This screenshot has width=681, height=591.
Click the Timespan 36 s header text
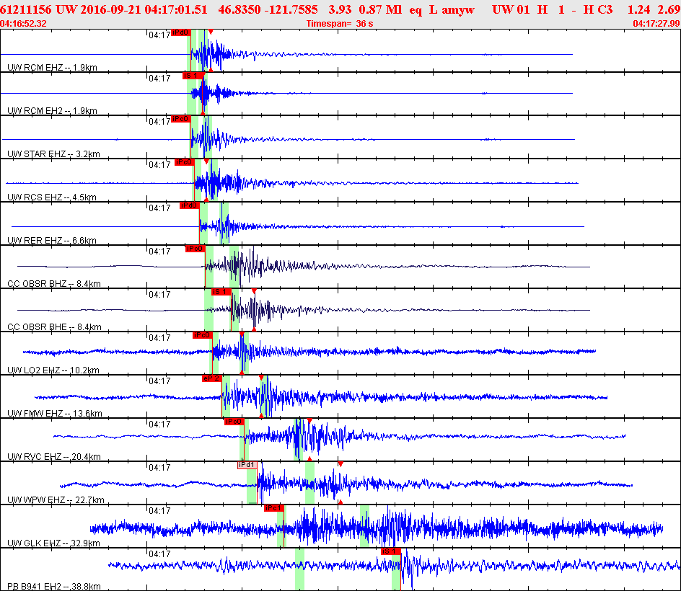click(339, 24)
